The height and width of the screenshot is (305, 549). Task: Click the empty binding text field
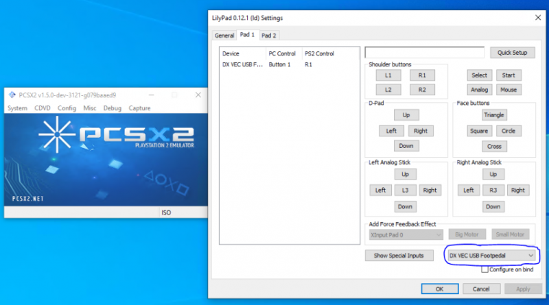[x=425, y=53]
